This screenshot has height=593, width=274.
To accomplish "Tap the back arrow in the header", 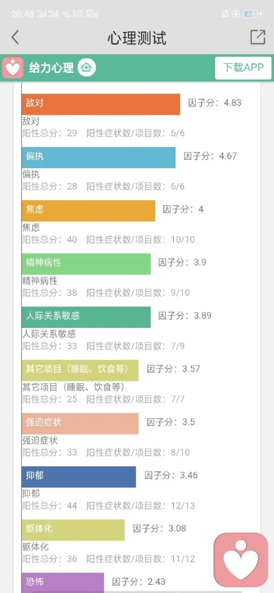I will [x=15, y=38].
